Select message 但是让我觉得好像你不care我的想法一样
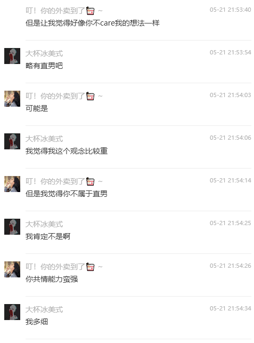 click(x=93, y=23)
